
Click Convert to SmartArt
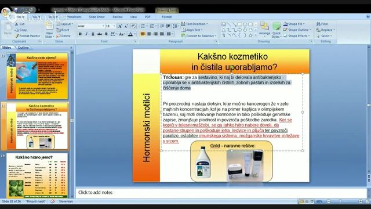[199, 36]
